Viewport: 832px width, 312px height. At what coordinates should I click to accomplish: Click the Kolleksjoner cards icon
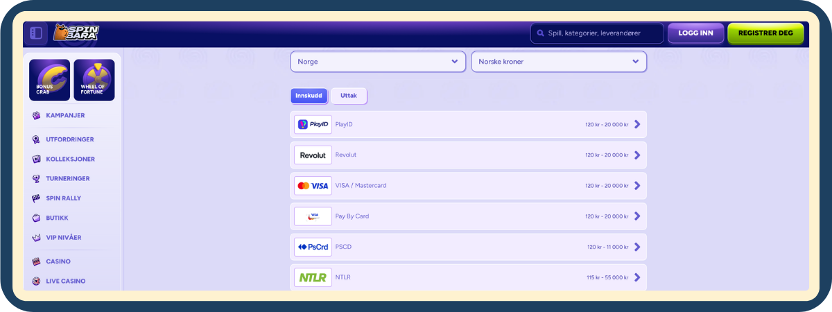[36, 159]
